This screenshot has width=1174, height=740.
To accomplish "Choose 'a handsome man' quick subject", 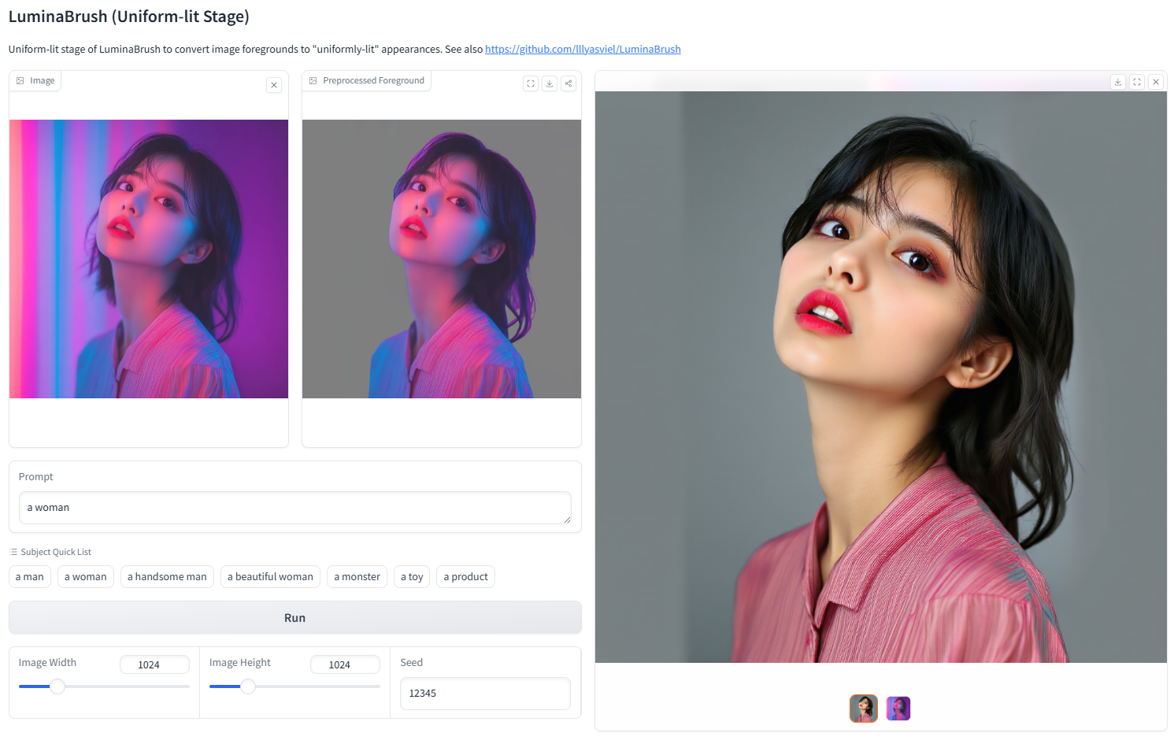I will click(x=167, y=577).
